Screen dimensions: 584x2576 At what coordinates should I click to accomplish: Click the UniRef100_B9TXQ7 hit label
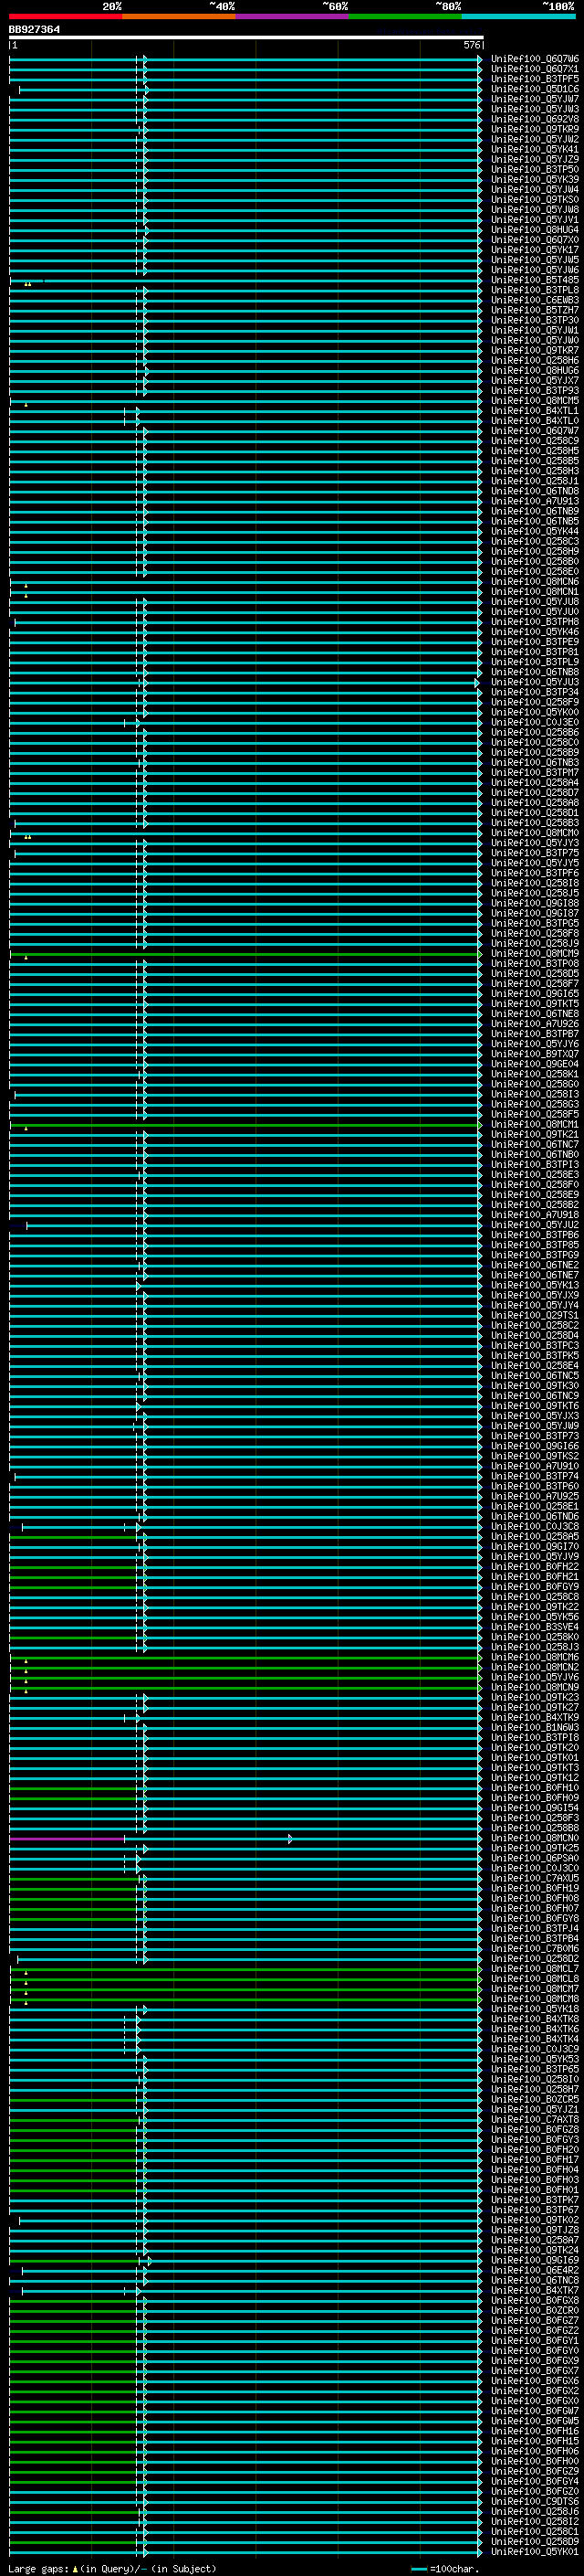(535, 1054)
